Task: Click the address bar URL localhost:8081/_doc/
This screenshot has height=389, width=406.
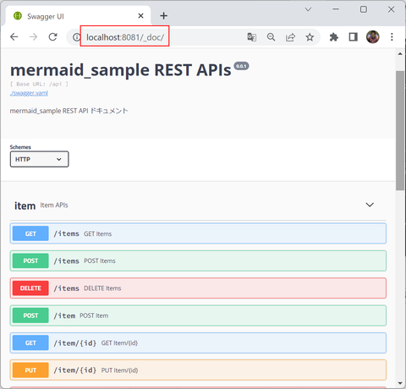Action: (125, 37)
